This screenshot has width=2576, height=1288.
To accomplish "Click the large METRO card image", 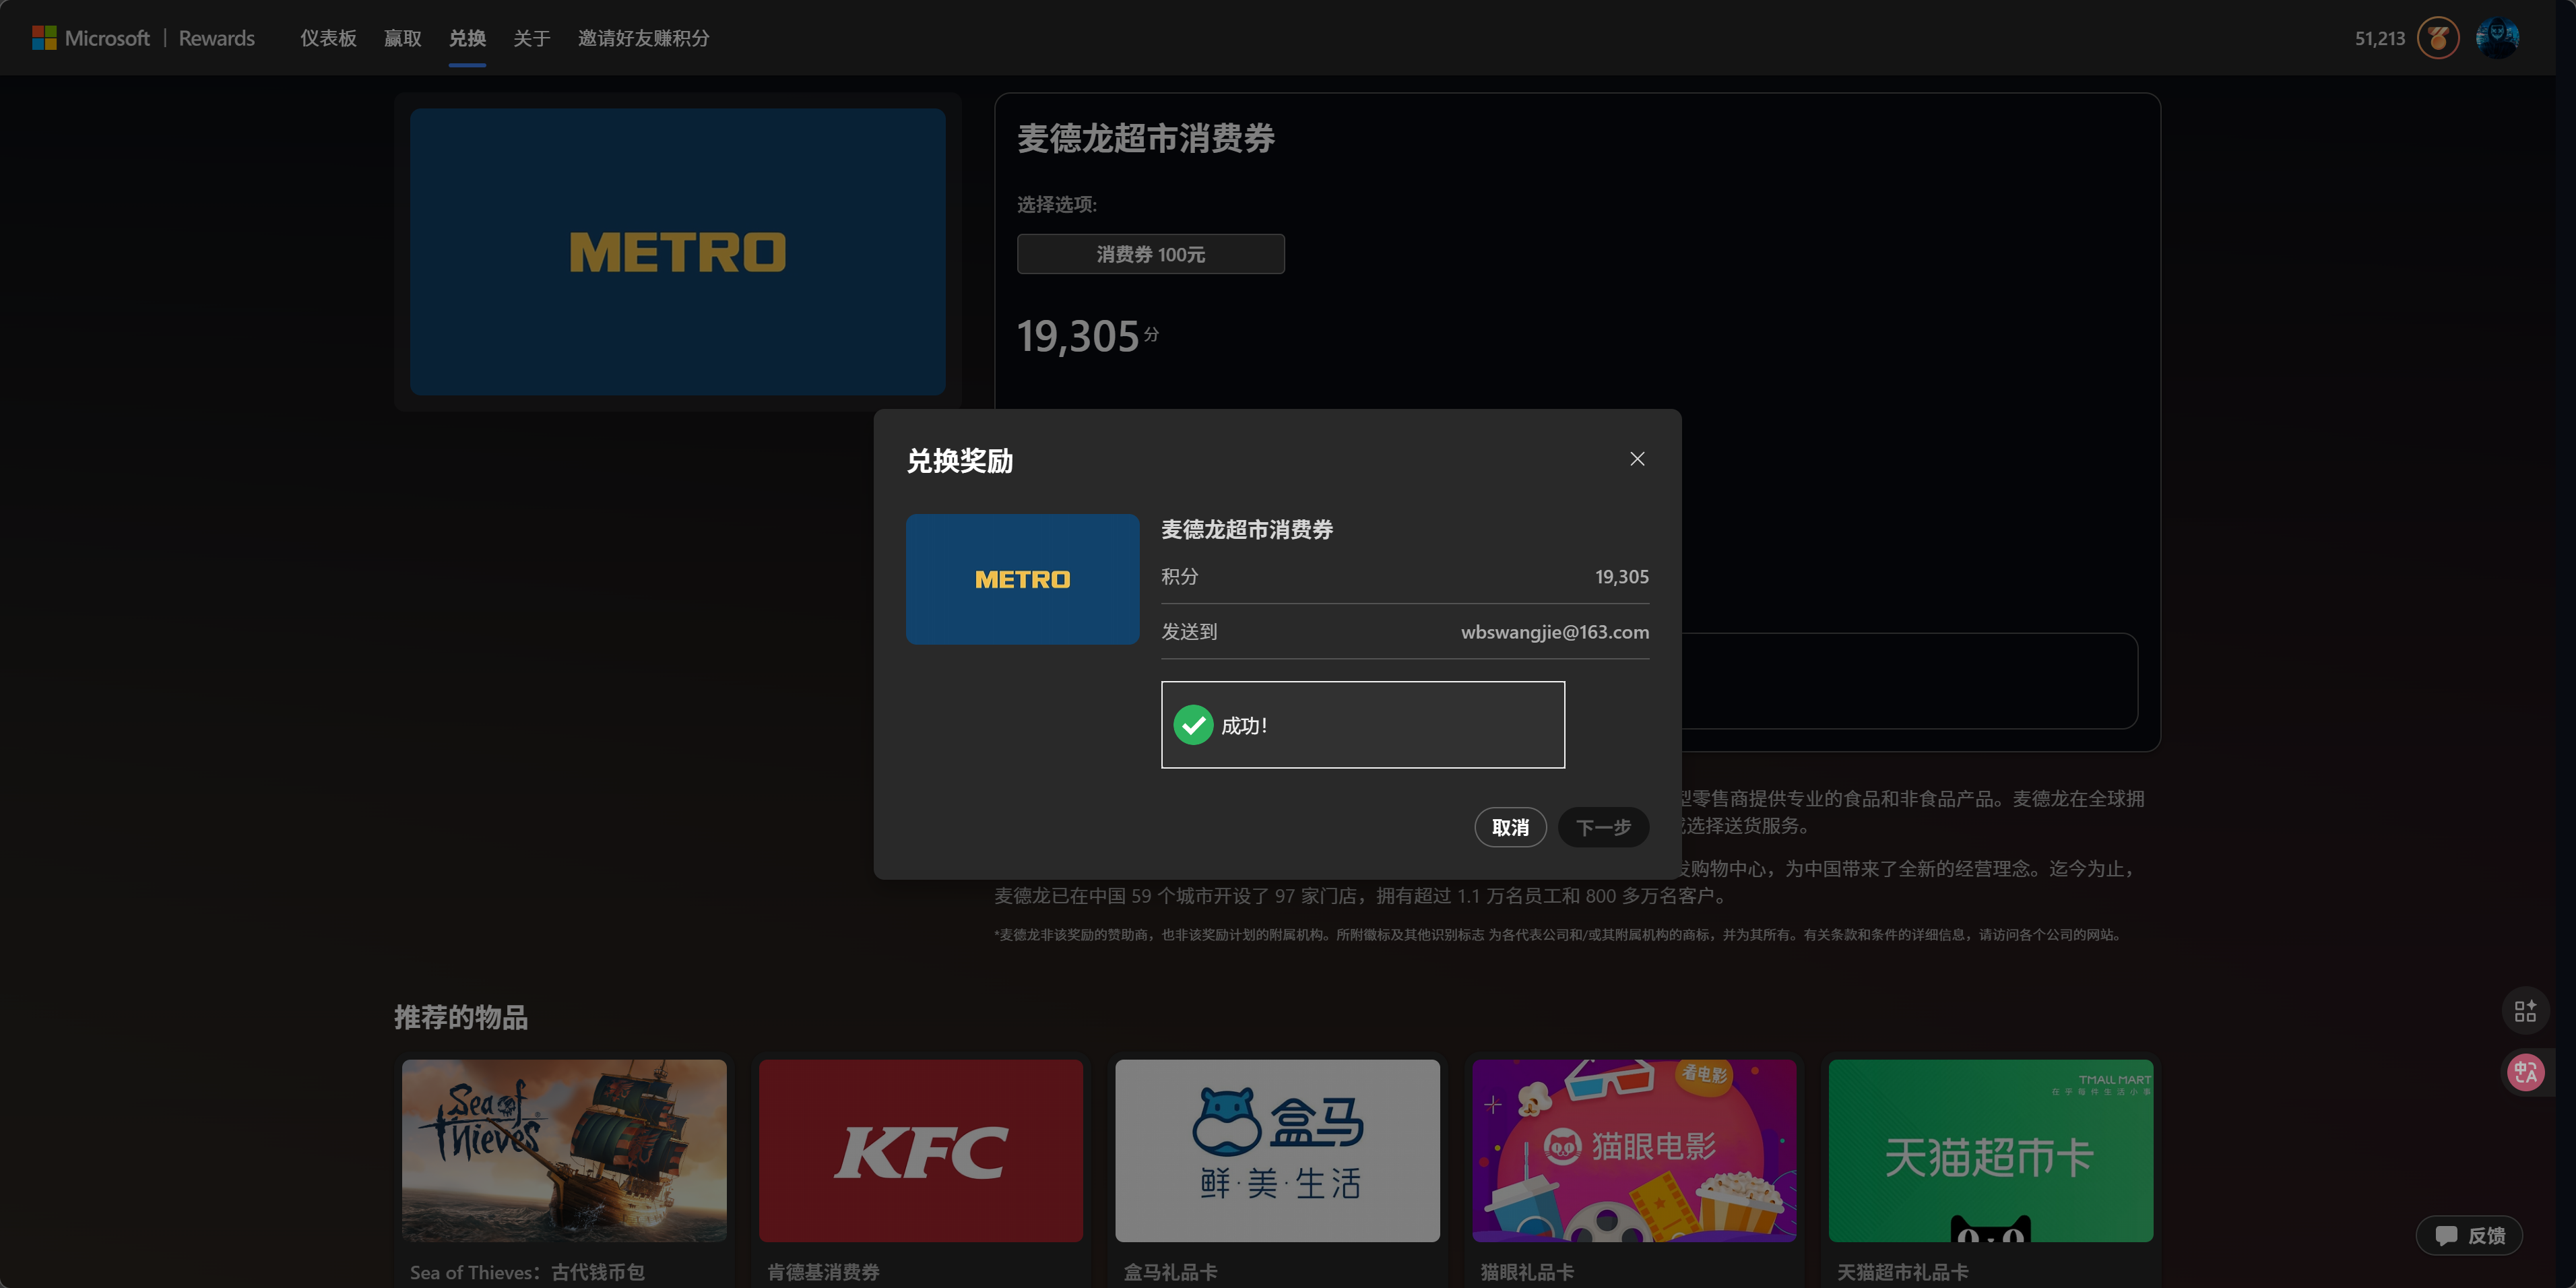I will click(x=677, y=252).
